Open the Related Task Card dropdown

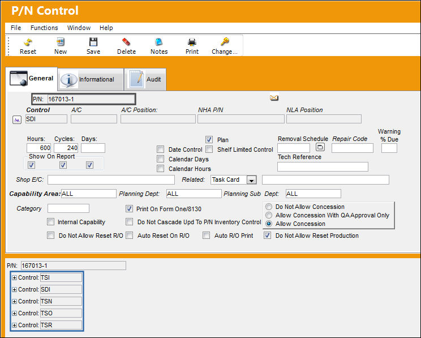(x=251, y=180)
